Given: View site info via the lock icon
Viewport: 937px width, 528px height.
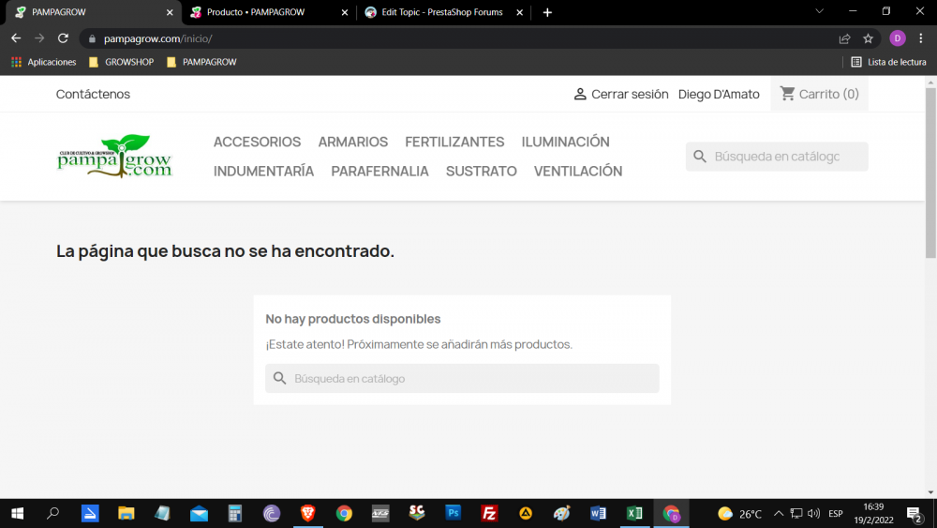Looking at the screenshot, I should coord(92,38).
